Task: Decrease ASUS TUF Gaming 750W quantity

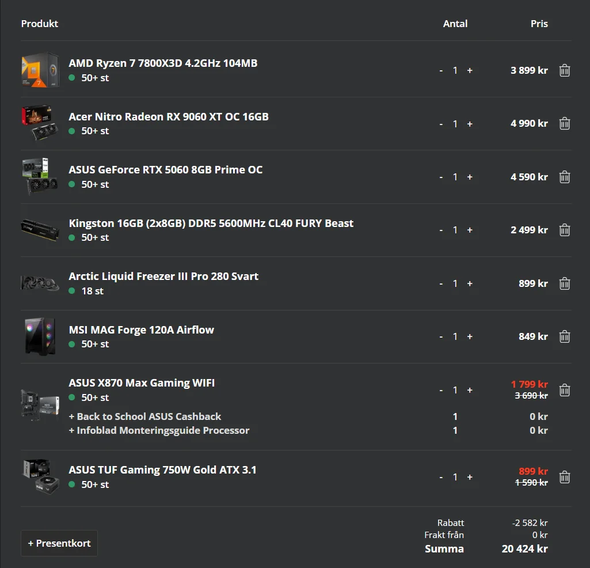Action: tap(441, 477)
